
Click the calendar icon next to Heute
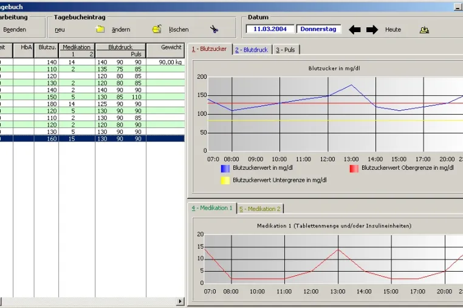point(424,30)
